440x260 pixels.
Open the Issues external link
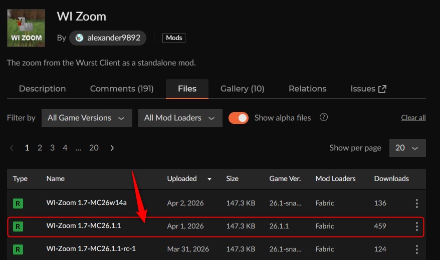point(368,88)
